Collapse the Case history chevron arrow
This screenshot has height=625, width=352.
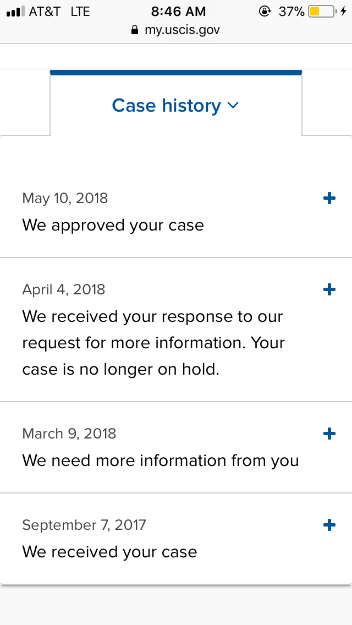click(233, 105)
